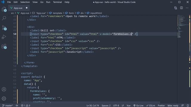Click the div breadcrumb
This screenshot has height=107, width=191.
click(80, 13)
